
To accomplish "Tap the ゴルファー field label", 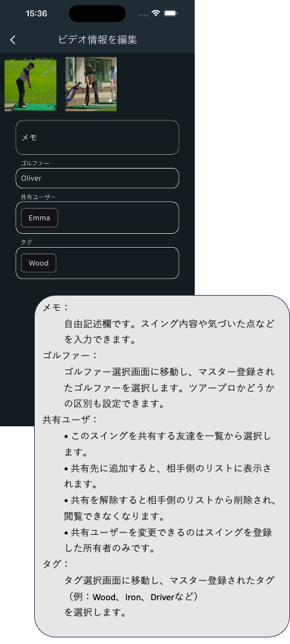I will point(35,163).
